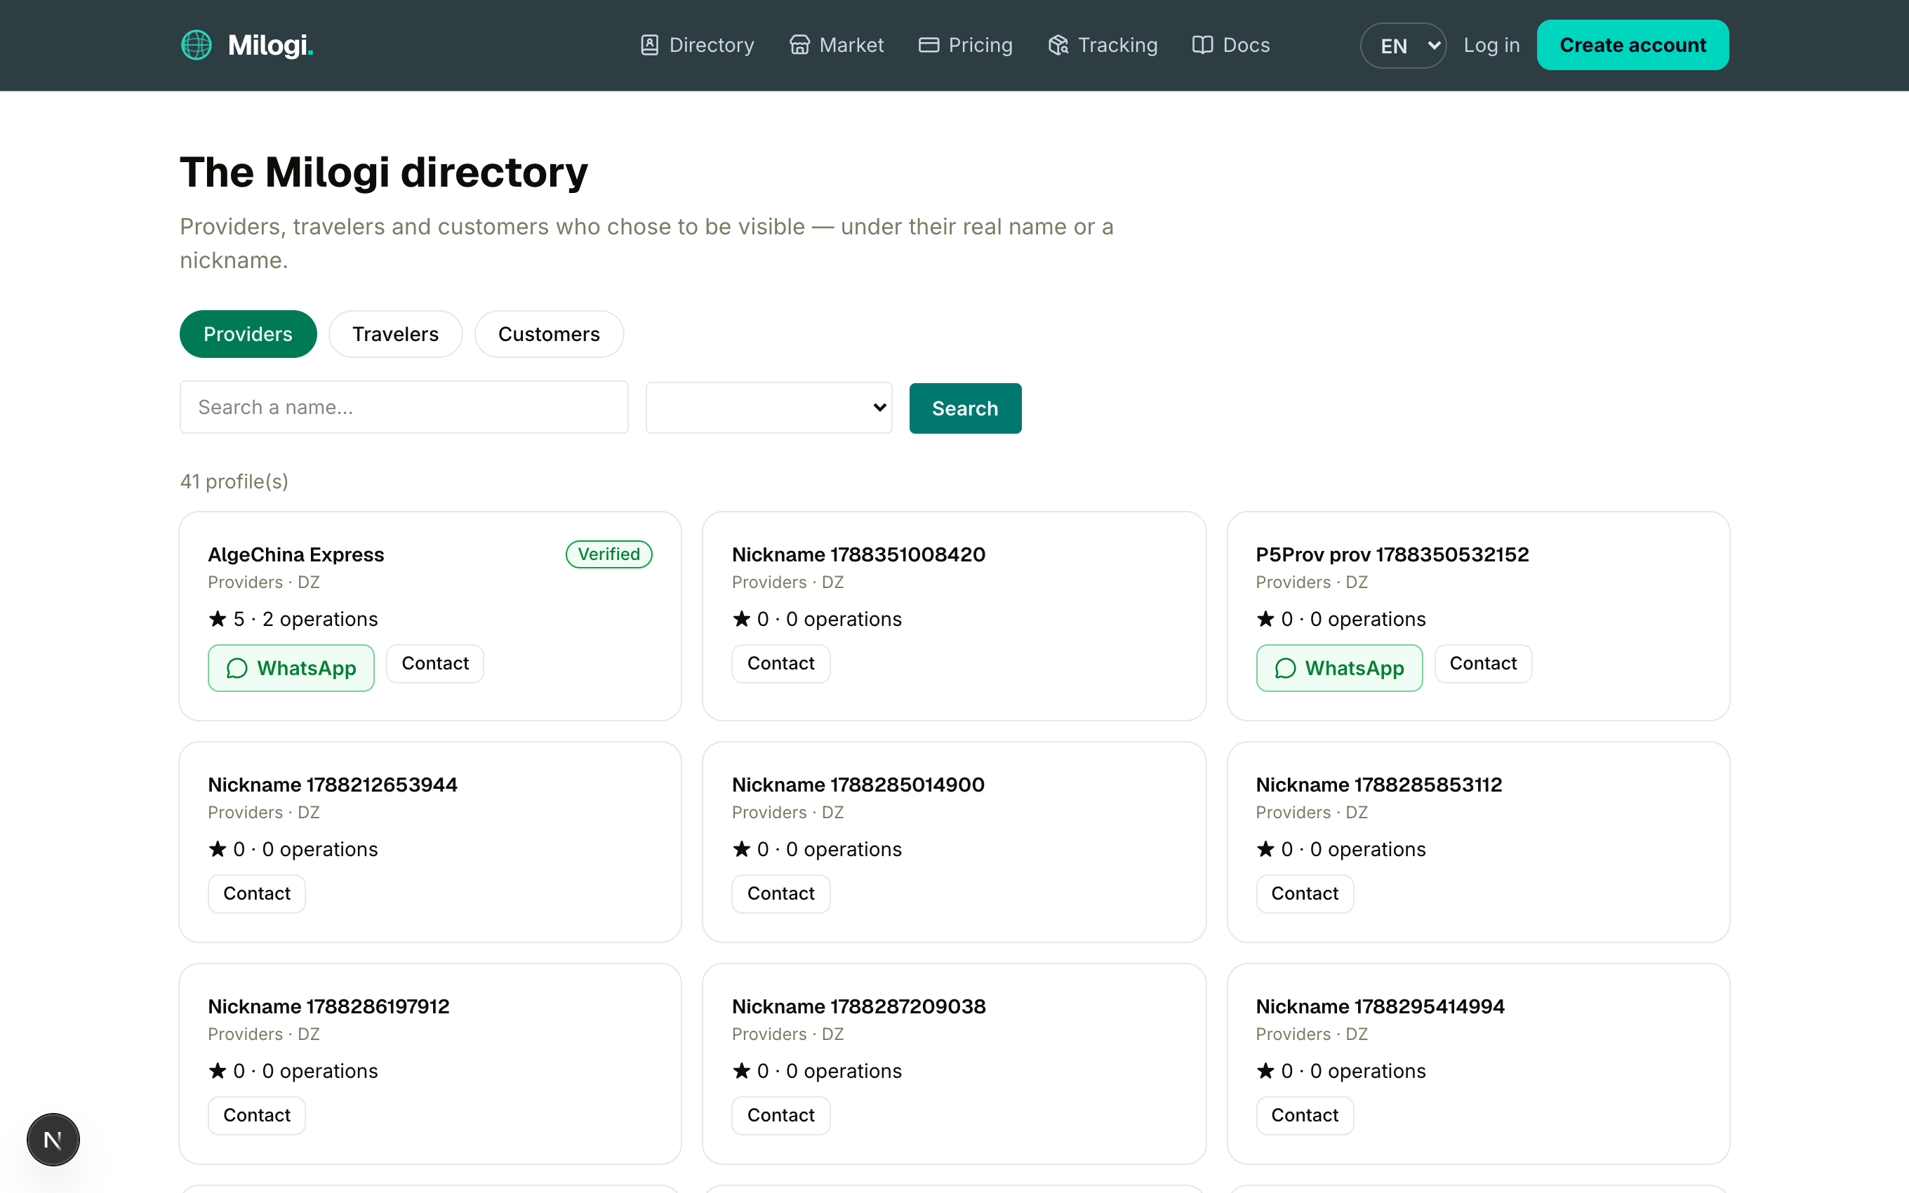Focus the Search a name field

coord(404,407)
